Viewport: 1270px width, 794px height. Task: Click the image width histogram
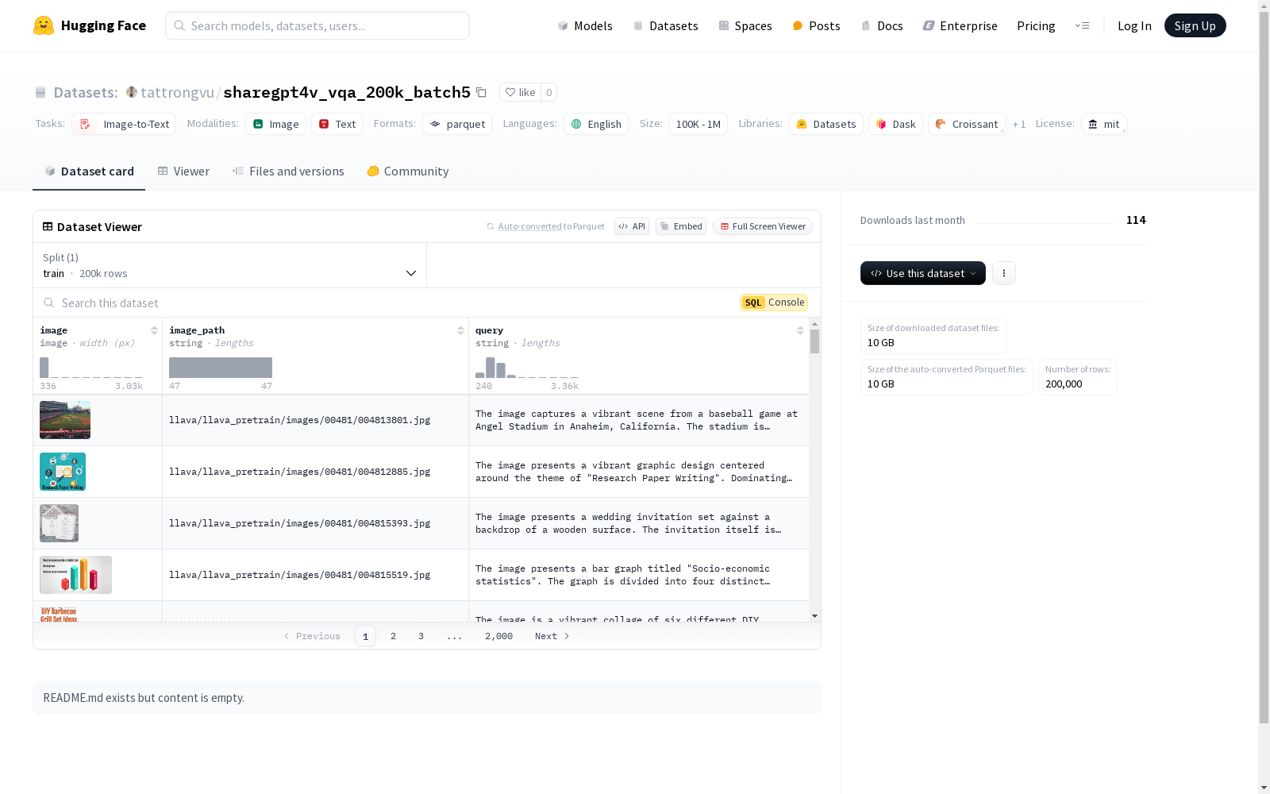pos(91,368)
